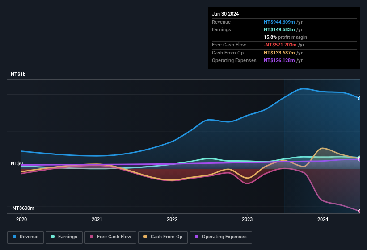Toggle the Operating Expenses legend item
Viewport: 367px width, 250px height.
[221, 237]
